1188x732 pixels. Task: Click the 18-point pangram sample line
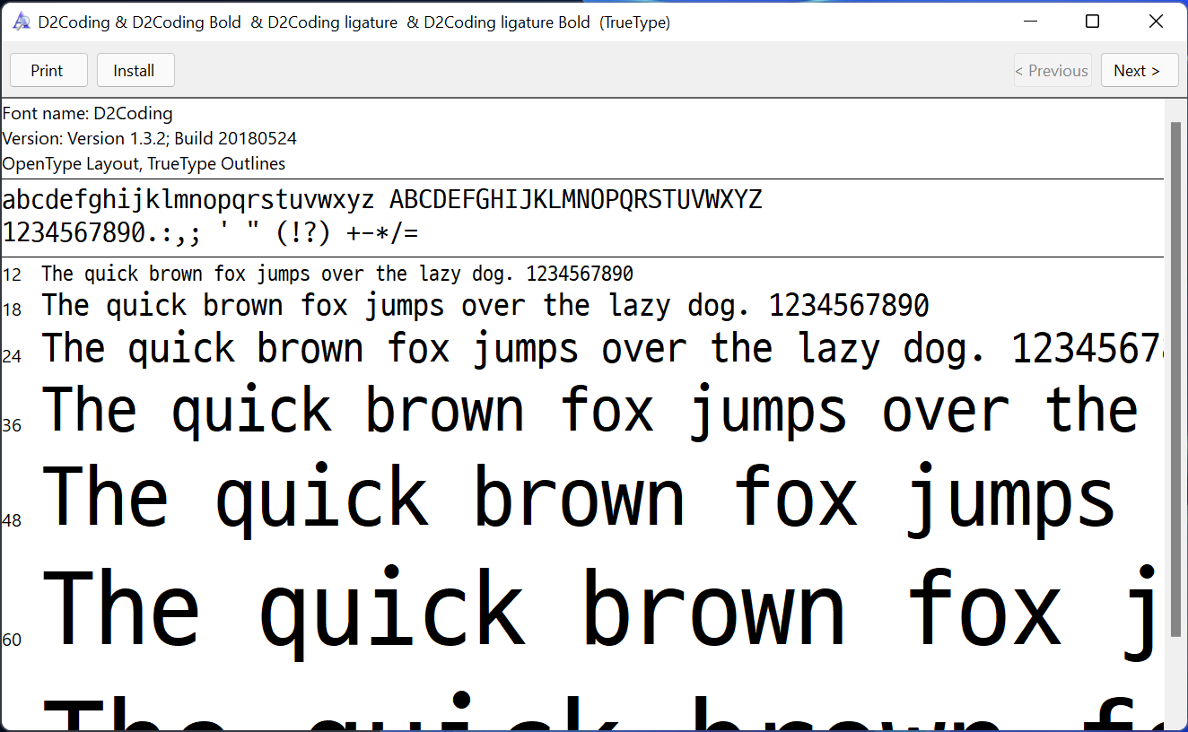pos(485,307)
